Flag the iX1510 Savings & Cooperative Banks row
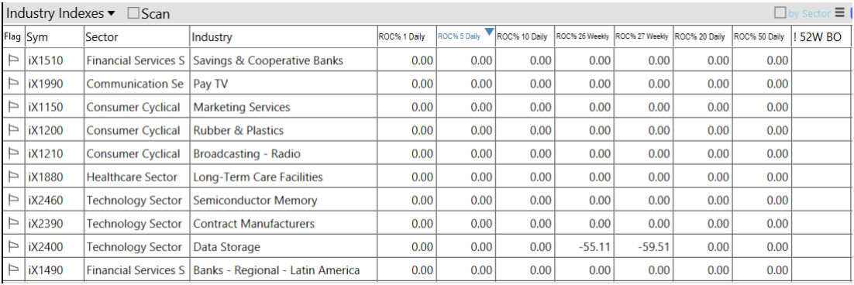Viewport: 854px width, 285px height. coord(14,60)
